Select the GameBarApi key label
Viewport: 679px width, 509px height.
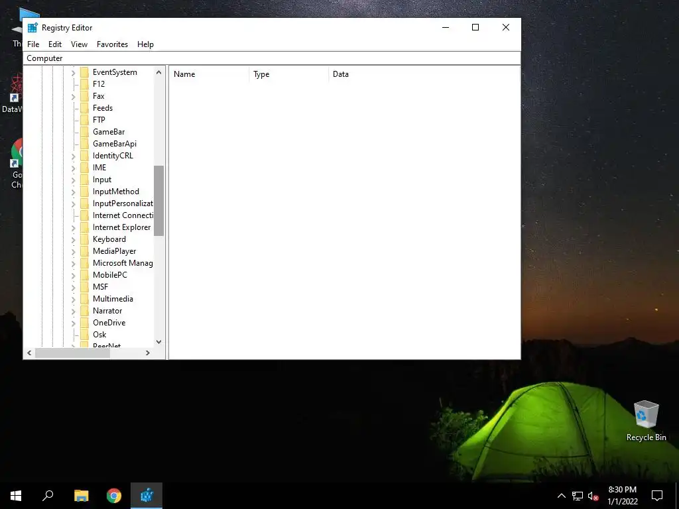(114, 144)
